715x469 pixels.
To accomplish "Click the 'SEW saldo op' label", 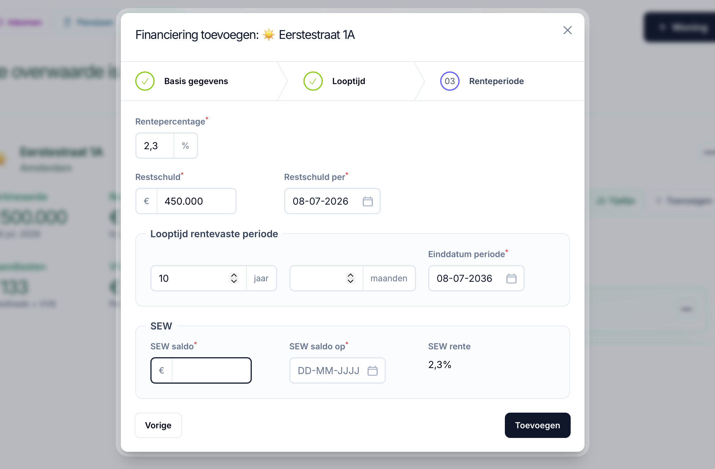I will pyautogui.click(x=317, y=346).
